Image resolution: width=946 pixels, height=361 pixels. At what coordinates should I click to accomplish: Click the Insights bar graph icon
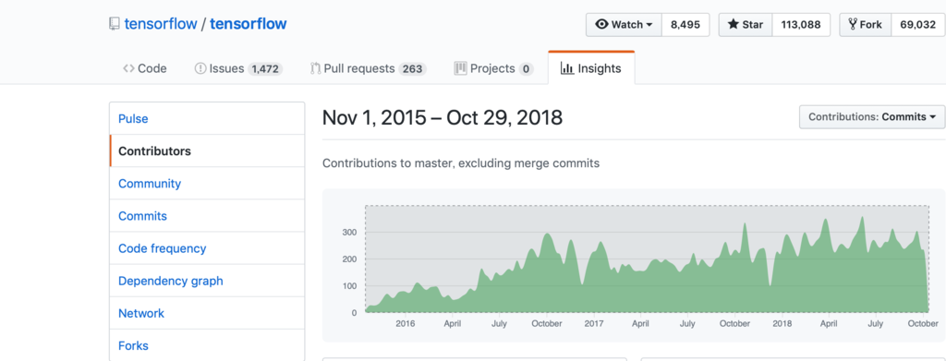click(567, 68)
